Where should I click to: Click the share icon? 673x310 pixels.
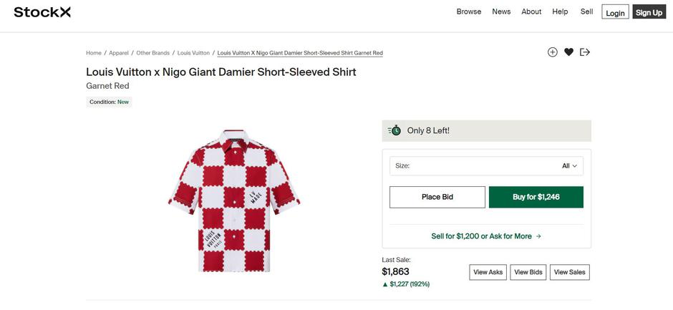click(x=585, y=52)
